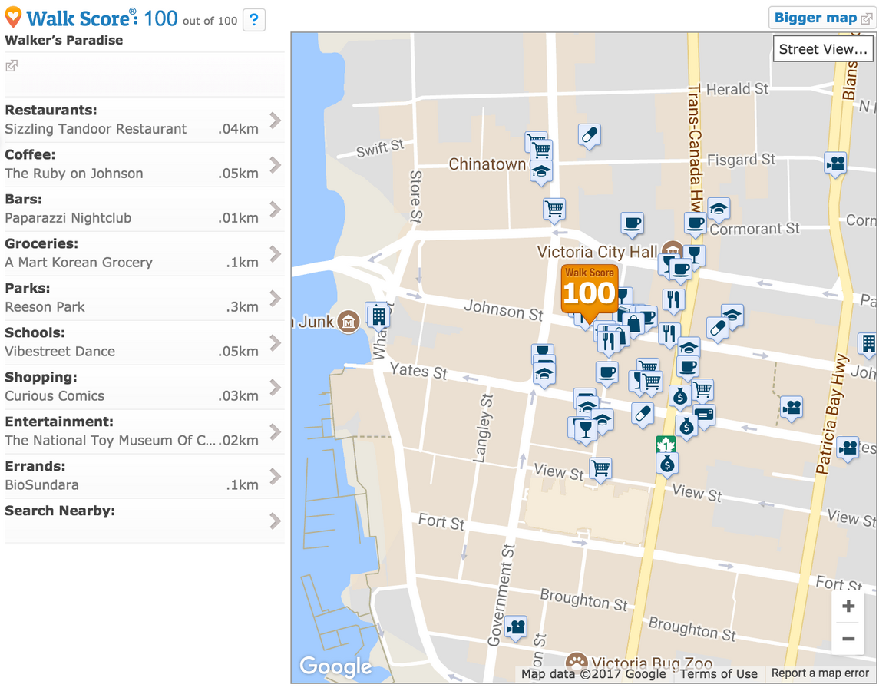This screenshot has width=889, height=691.
Task: Click the Report a map error link
Action: click(x=820, y=673)
